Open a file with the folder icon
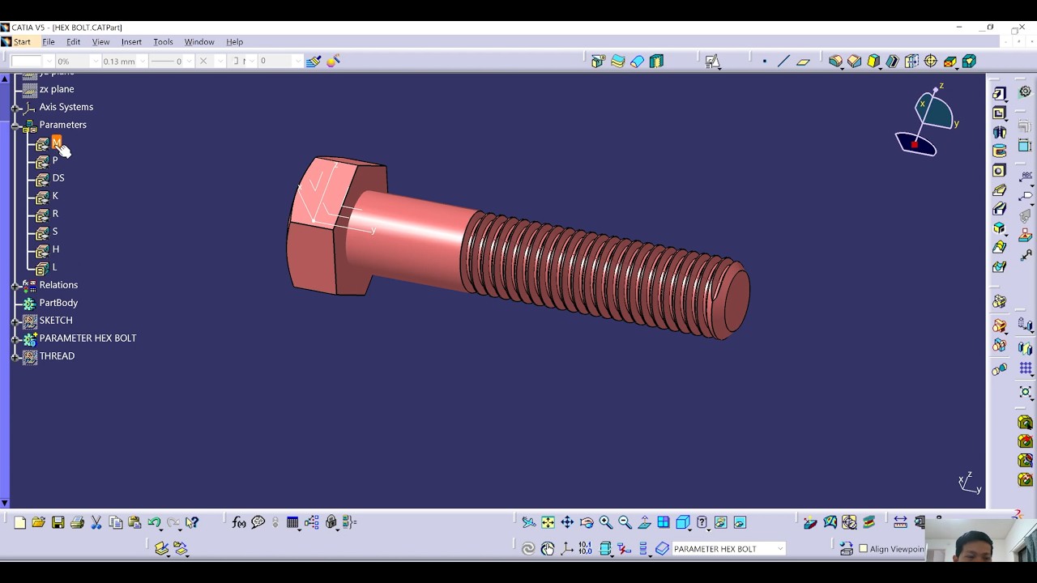This screenshot has width=1037, height=583. click(x=38, y=523)
